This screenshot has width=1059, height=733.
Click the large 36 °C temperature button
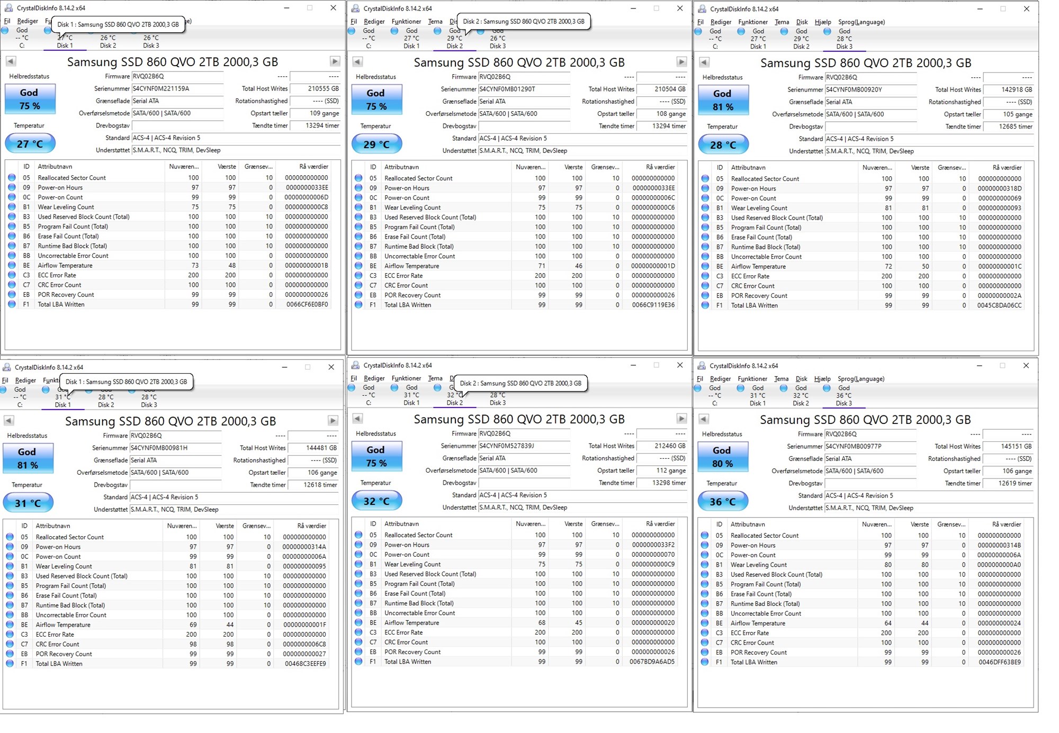[722, 501]
